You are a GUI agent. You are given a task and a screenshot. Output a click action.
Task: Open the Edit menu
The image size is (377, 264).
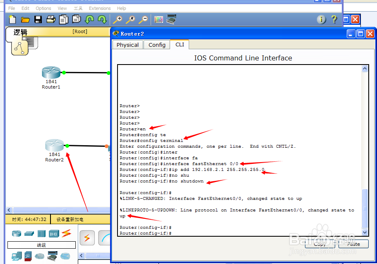click(25, 8)
